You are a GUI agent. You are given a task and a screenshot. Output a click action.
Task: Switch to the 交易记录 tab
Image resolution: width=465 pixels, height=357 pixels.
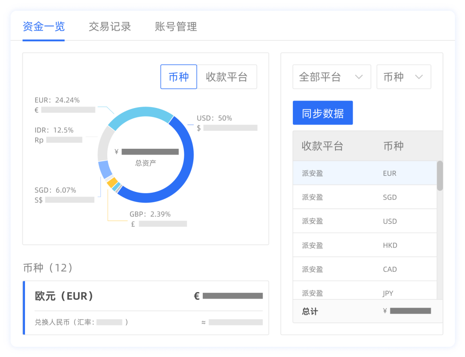110,27
